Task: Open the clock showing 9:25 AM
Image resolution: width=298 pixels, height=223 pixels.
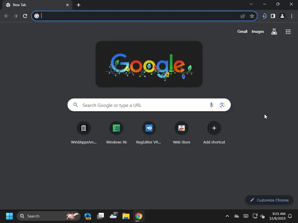Action: (277, 216)
